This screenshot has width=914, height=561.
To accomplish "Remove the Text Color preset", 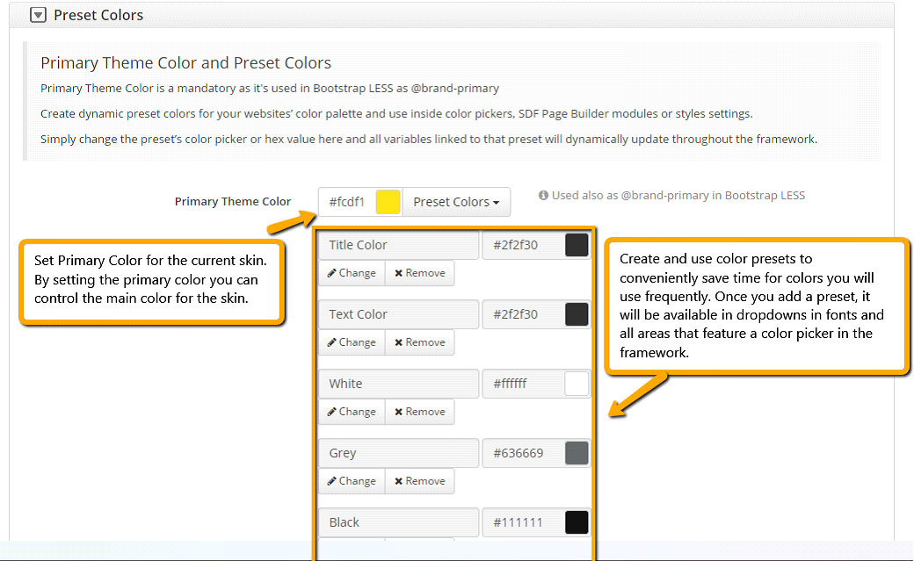I will pyautogui.click(x=419, y=342).
